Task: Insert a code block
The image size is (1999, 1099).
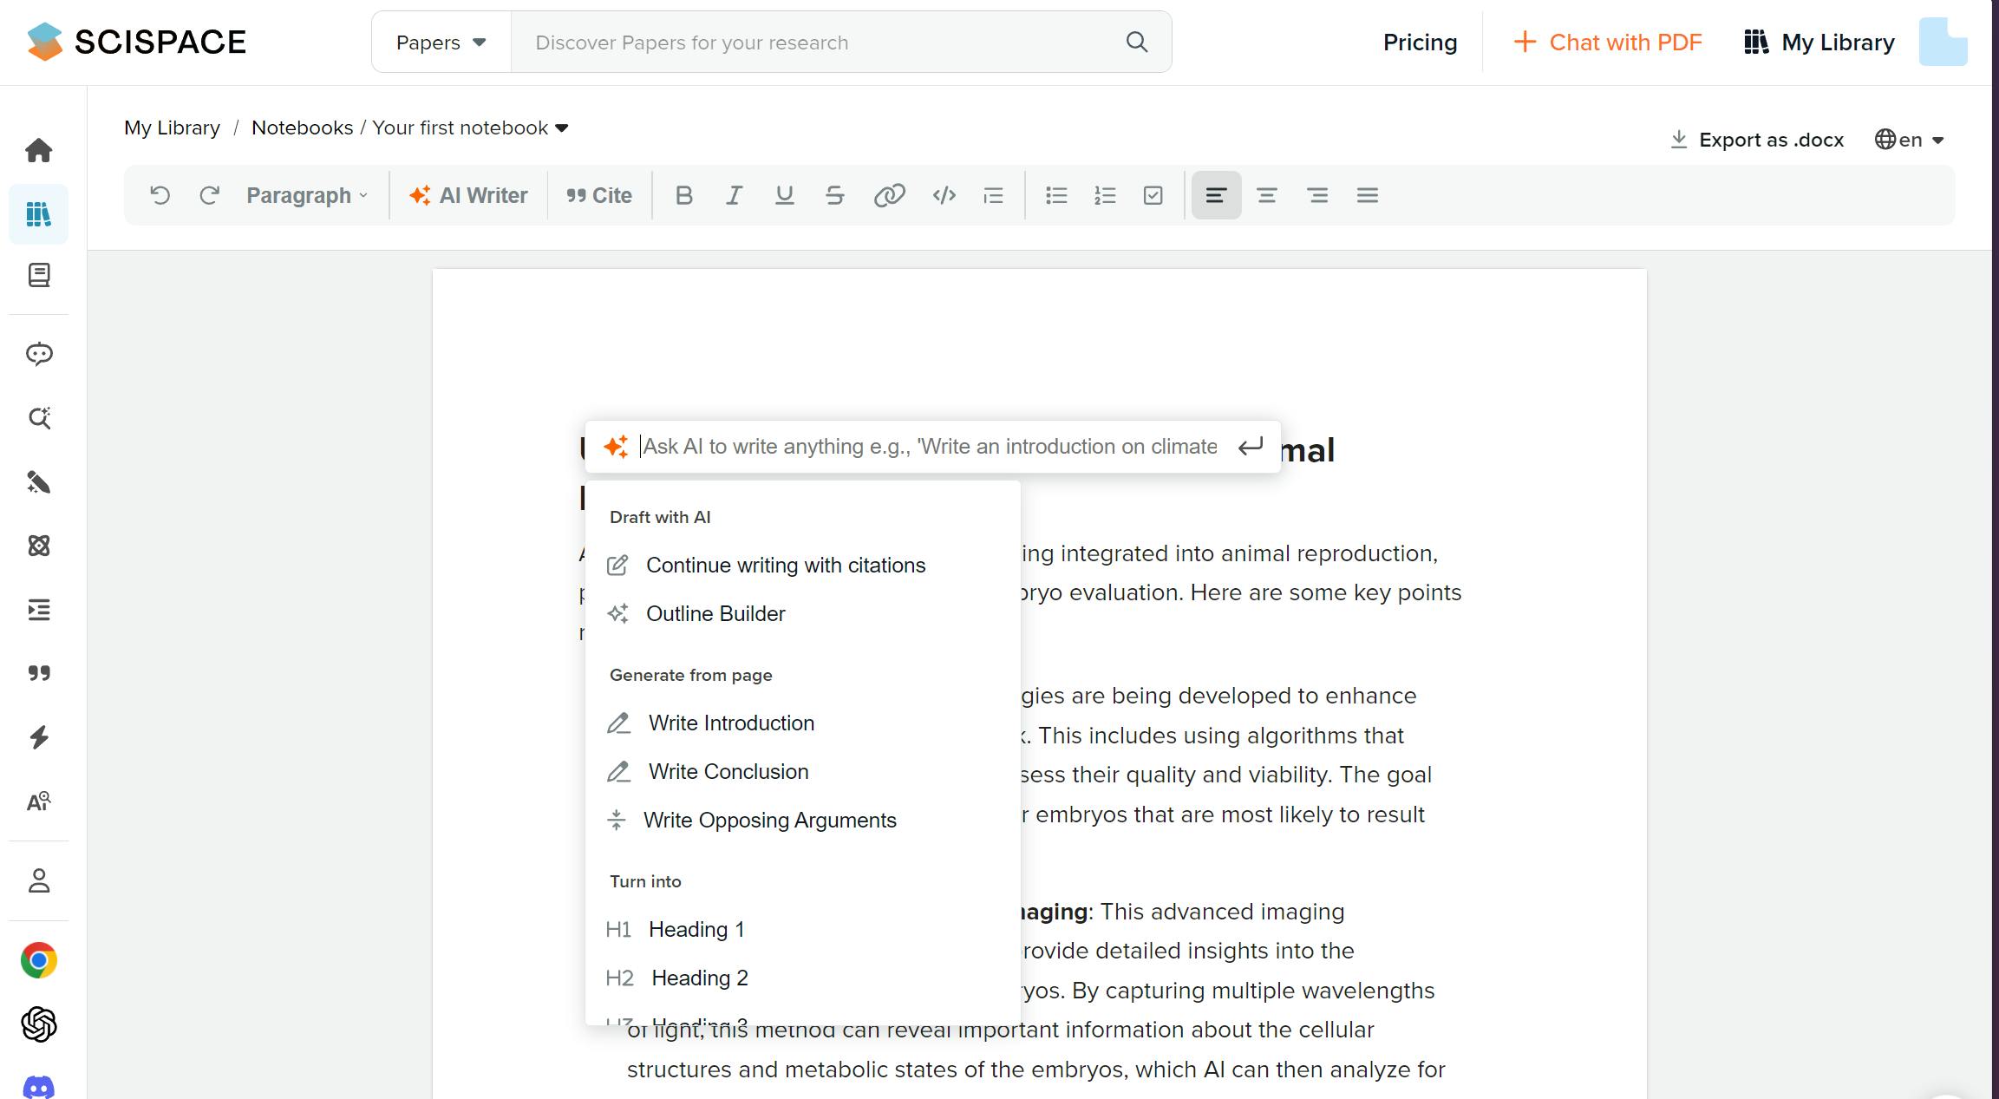Action: tap(944, 195)
